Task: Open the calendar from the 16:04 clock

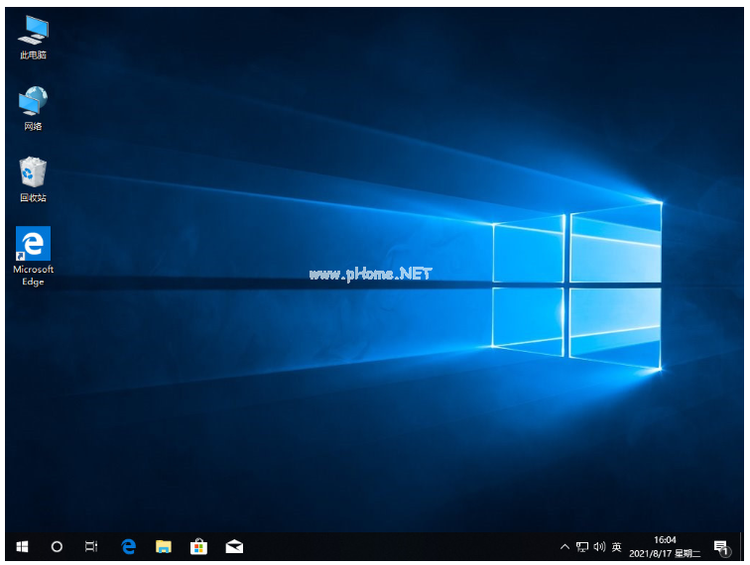Action: click(665, 546)
